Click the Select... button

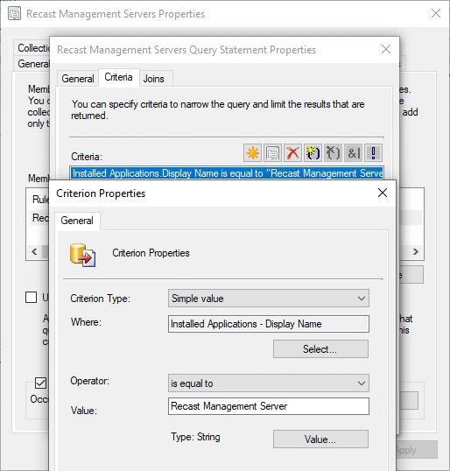320,349
